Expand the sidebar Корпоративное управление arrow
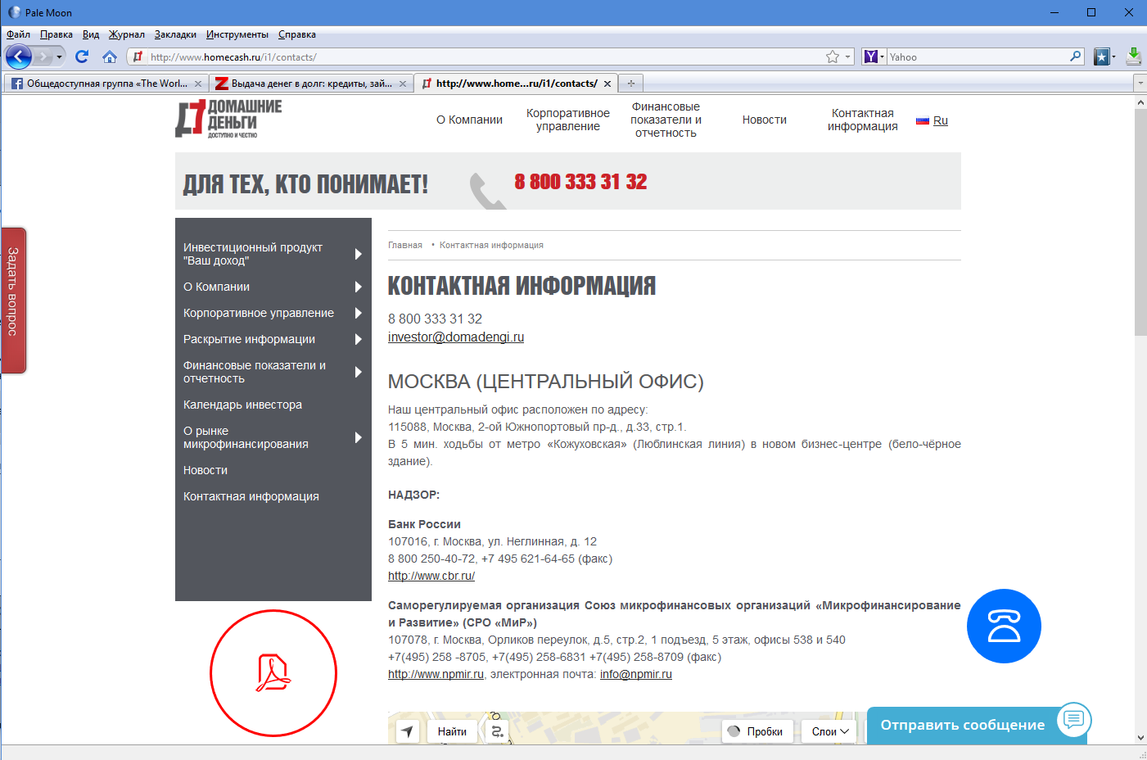 359,313
